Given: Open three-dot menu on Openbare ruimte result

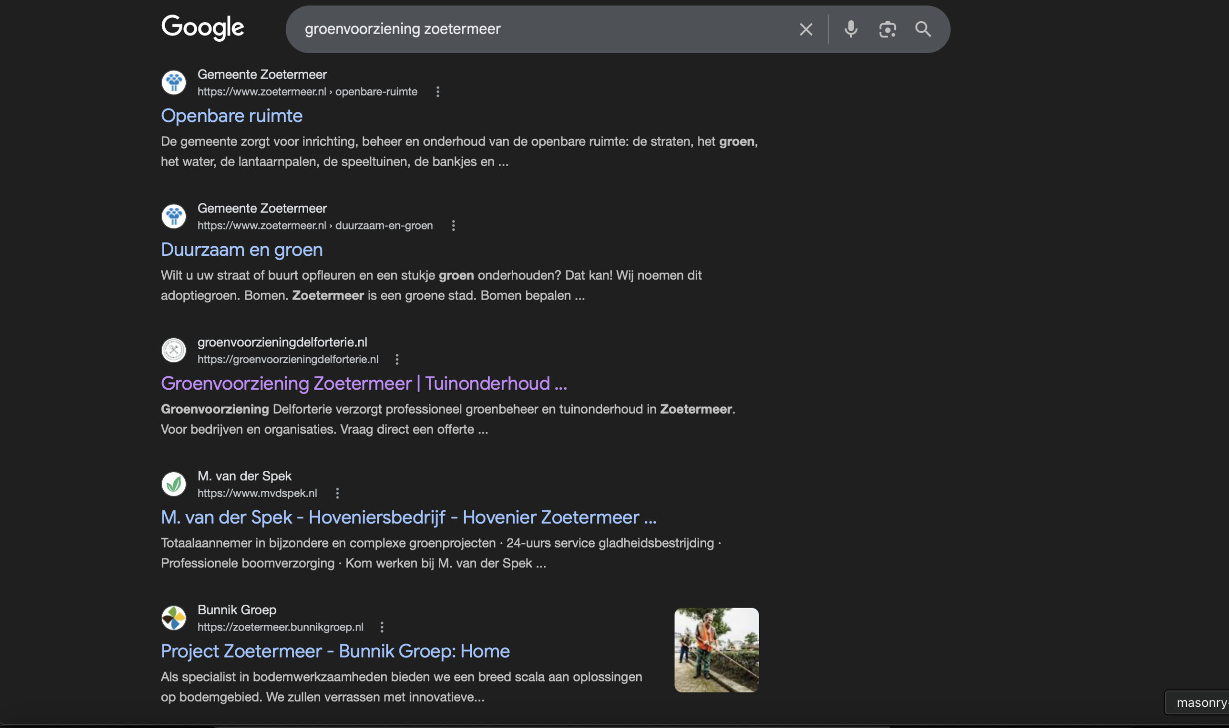Looking at the screenshot, I should click(437, 91).
